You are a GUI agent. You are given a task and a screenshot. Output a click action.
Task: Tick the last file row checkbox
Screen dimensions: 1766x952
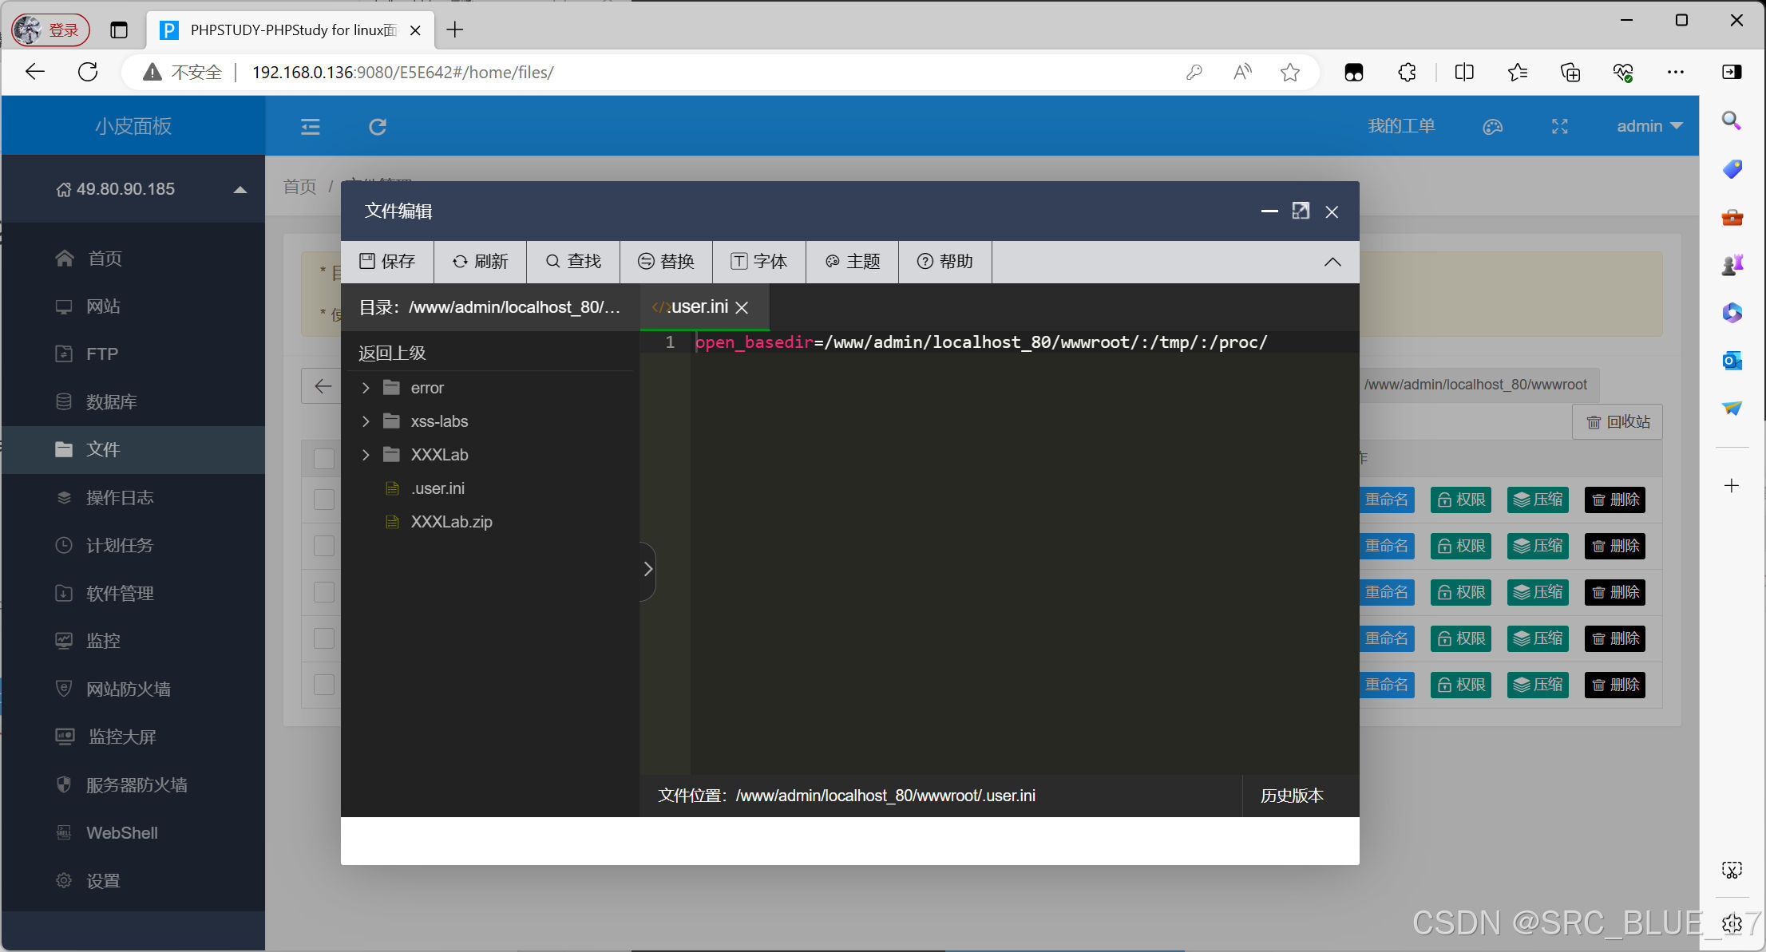324,685
